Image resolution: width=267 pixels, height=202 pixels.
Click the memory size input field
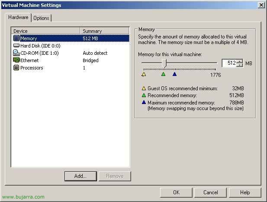click(229, 63)
